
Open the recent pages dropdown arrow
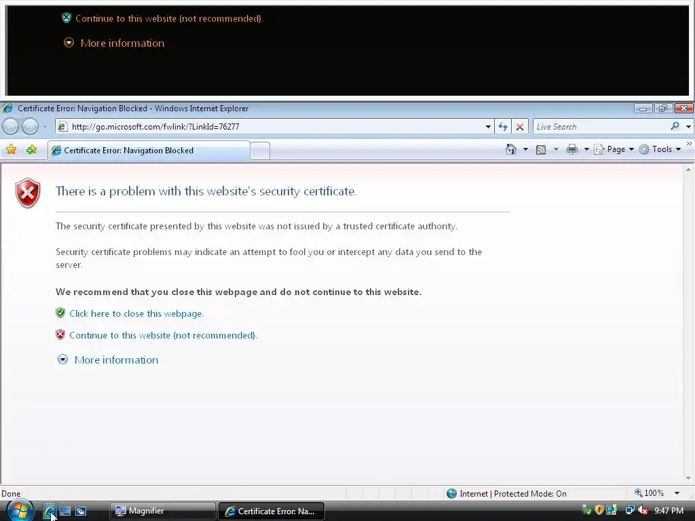pos(45,127)
